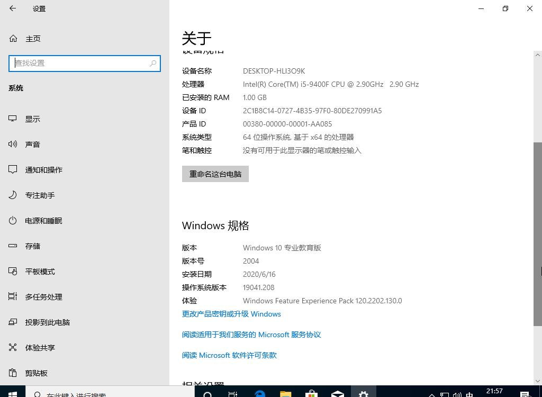Open Mail app from taskbar
Screen dimensions: 542x397
tap(337, 393)
